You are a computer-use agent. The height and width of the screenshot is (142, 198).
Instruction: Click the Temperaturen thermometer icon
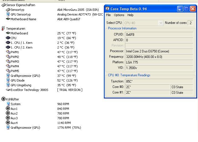pos(3,28)
